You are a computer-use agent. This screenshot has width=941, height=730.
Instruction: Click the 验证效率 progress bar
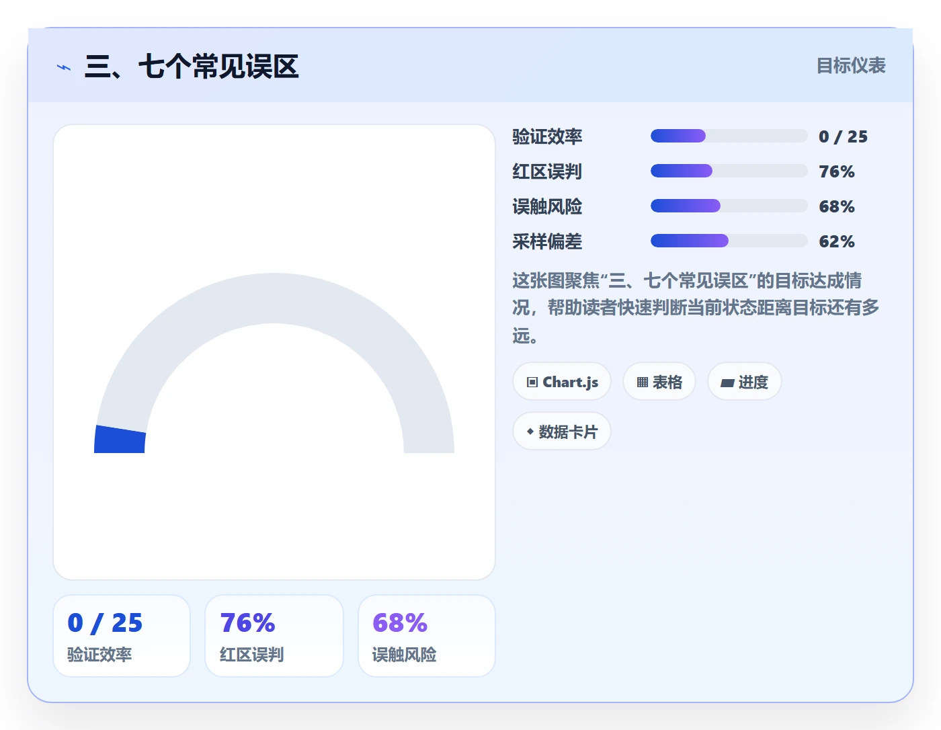(729, 136)
